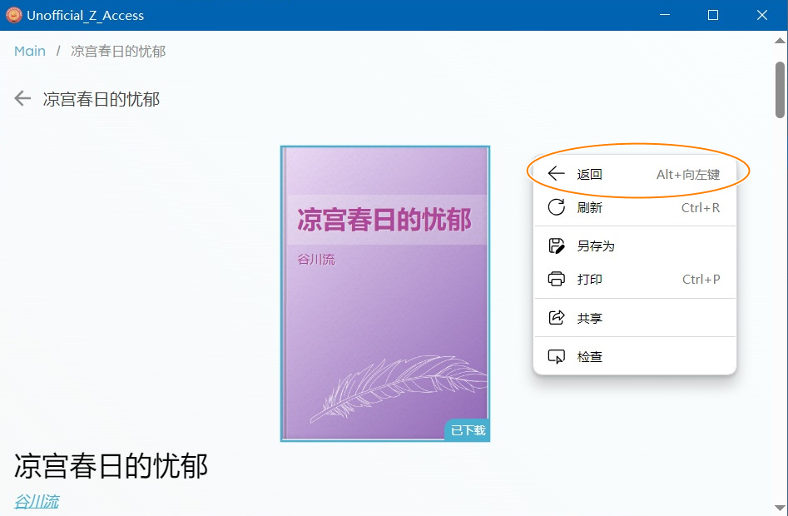Open the Main breadcrumb link
This screenshot has width=788, height=516.
(30, 52)
